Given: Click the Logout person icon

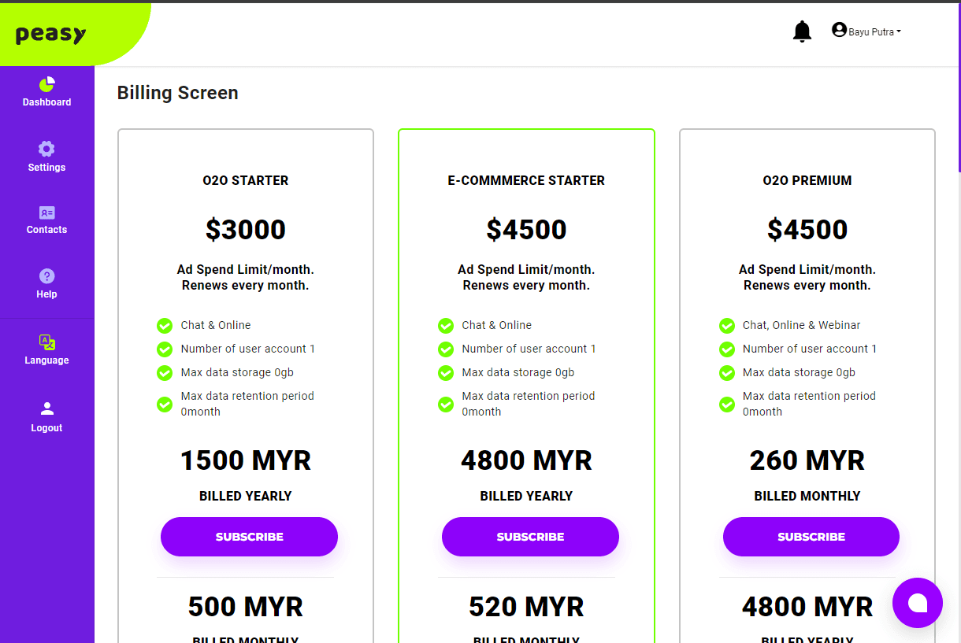Looking at the screenshot, I should 46,408.
